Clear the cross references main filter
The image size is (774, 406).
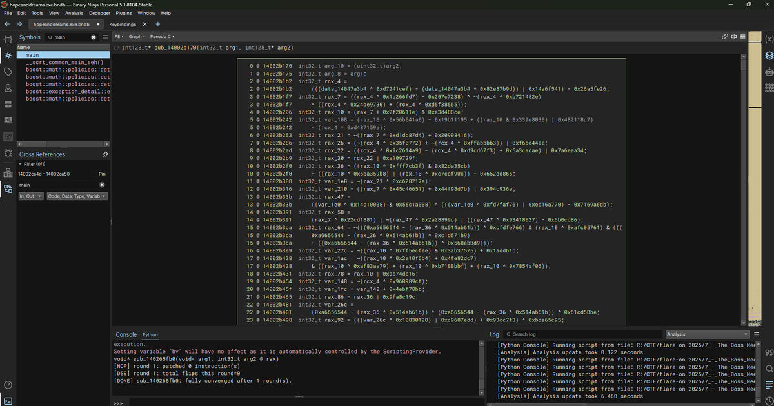[x=102, y=185]
